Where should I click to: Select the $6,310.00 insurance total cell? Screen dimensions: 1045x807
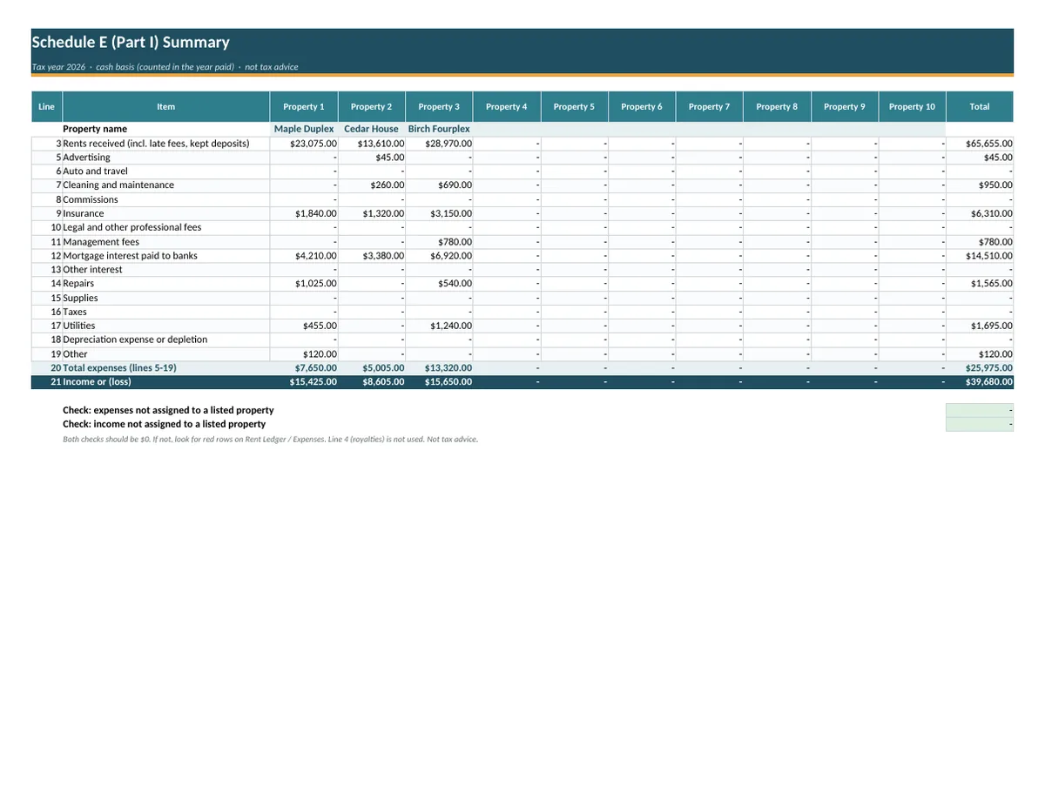pyautogui.click(x=980, y=213)
